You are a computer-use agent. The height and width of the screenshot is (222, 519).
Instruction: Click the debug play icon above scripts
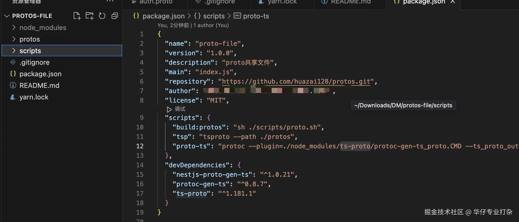(169, 109)
